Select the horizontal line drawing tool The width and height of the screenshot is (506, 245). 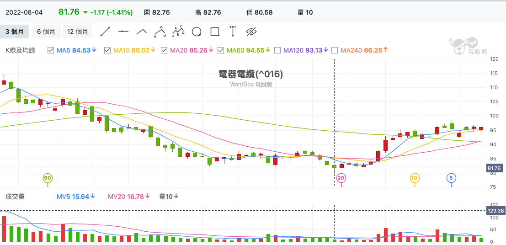coord(123,32)
